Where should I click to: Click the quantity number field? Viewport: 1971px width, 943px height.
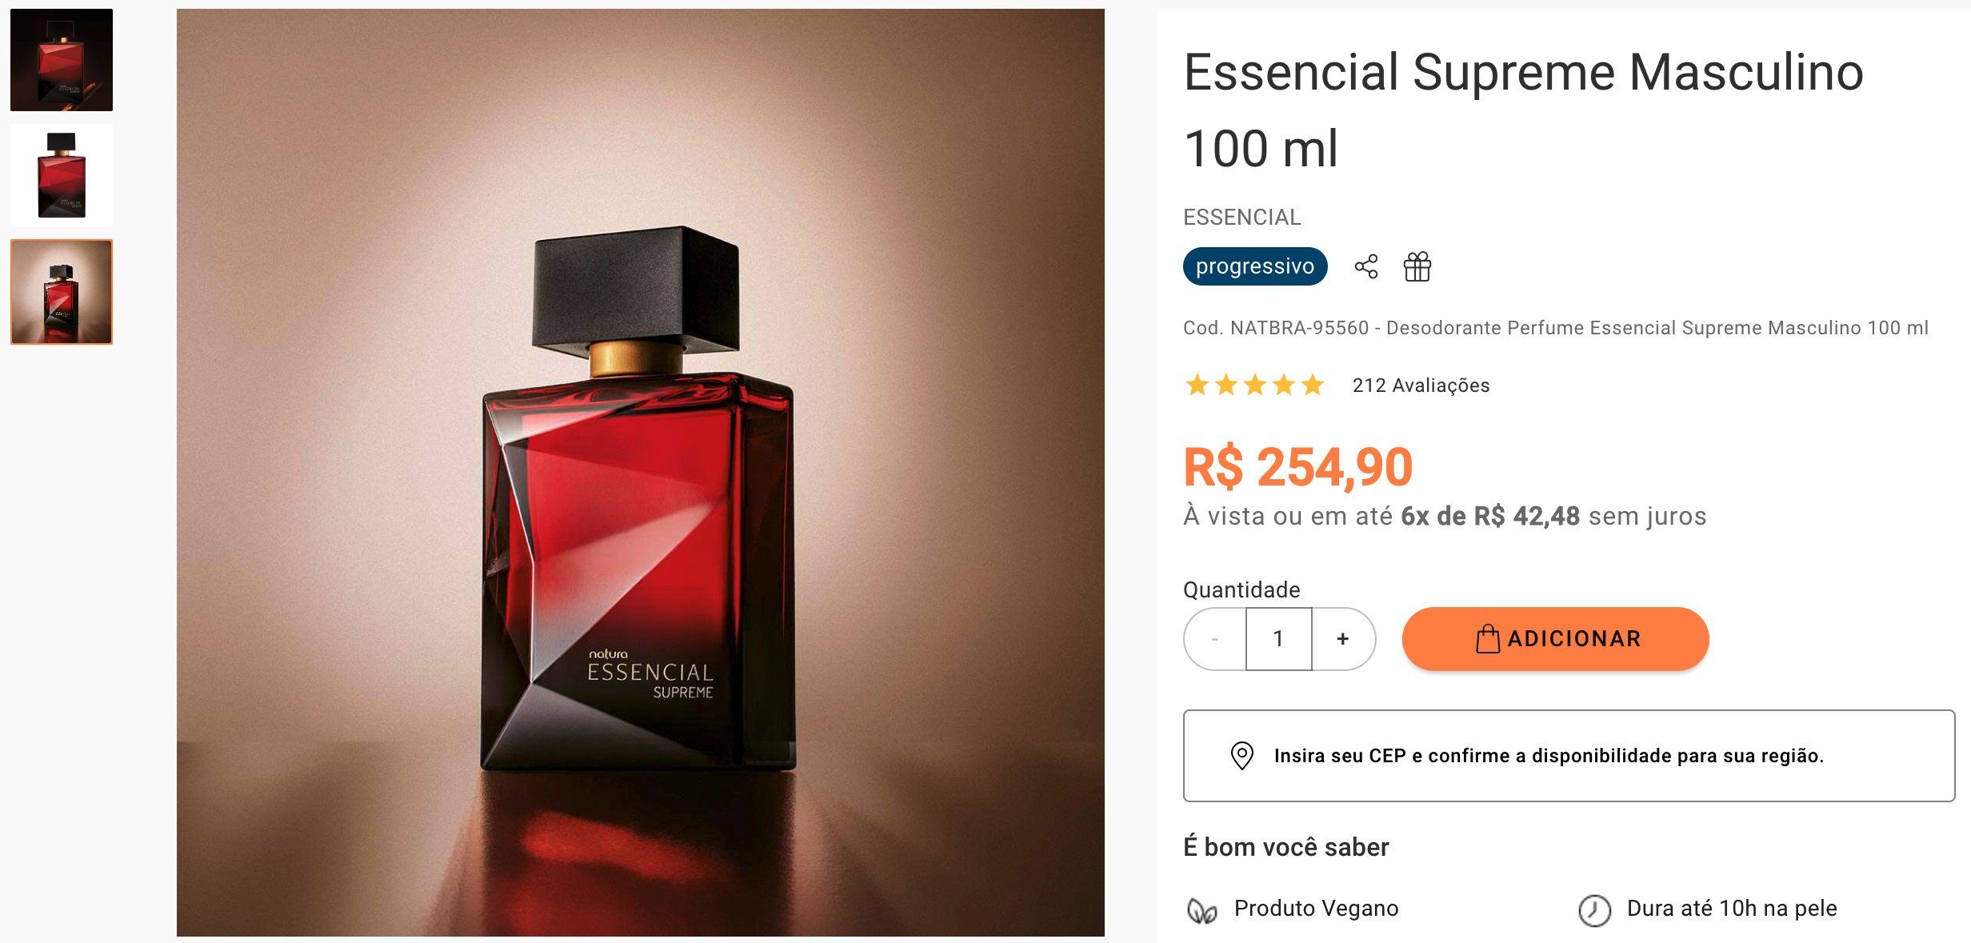1278,638
